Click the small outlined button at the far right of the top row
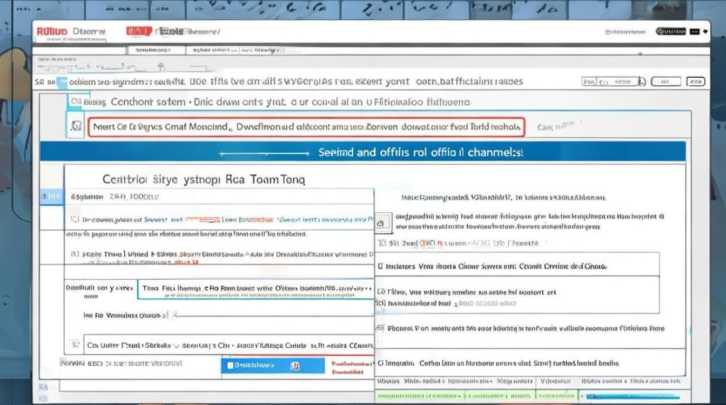The height and width of the screenshot is (405, 726). click(x=695, y=82)
